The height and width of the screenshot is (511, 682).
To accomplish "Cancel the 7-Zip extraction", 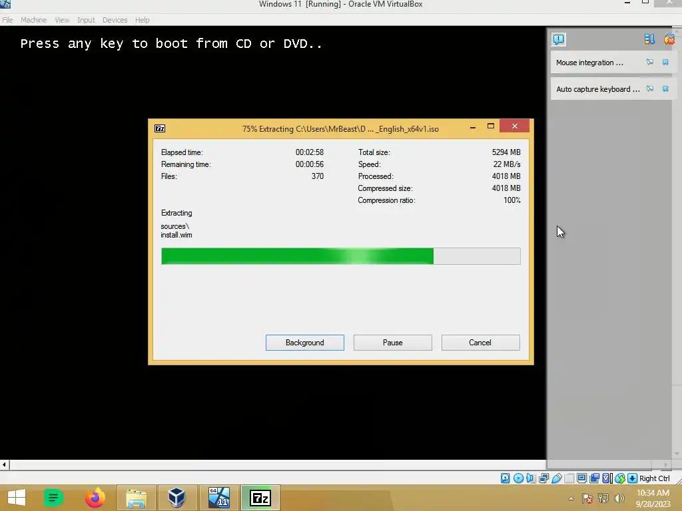I will pyautogui.click(x=480, y=343).
